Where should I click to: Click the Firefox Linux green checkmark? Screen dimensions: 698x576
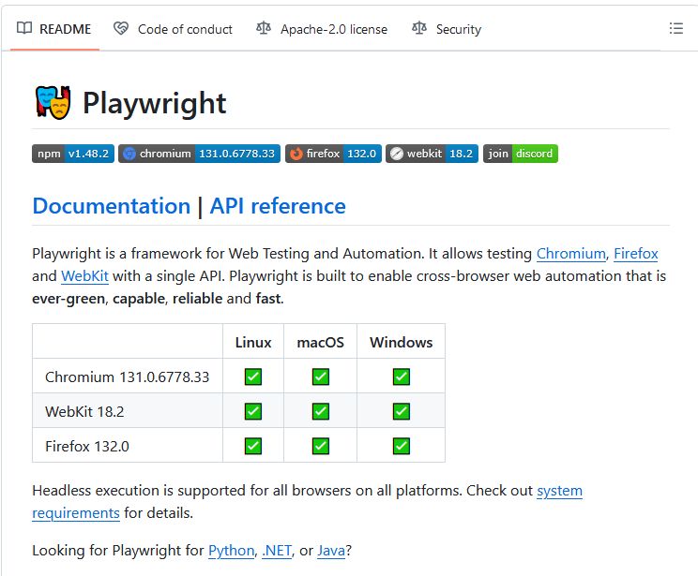click(x=253, y=446)
